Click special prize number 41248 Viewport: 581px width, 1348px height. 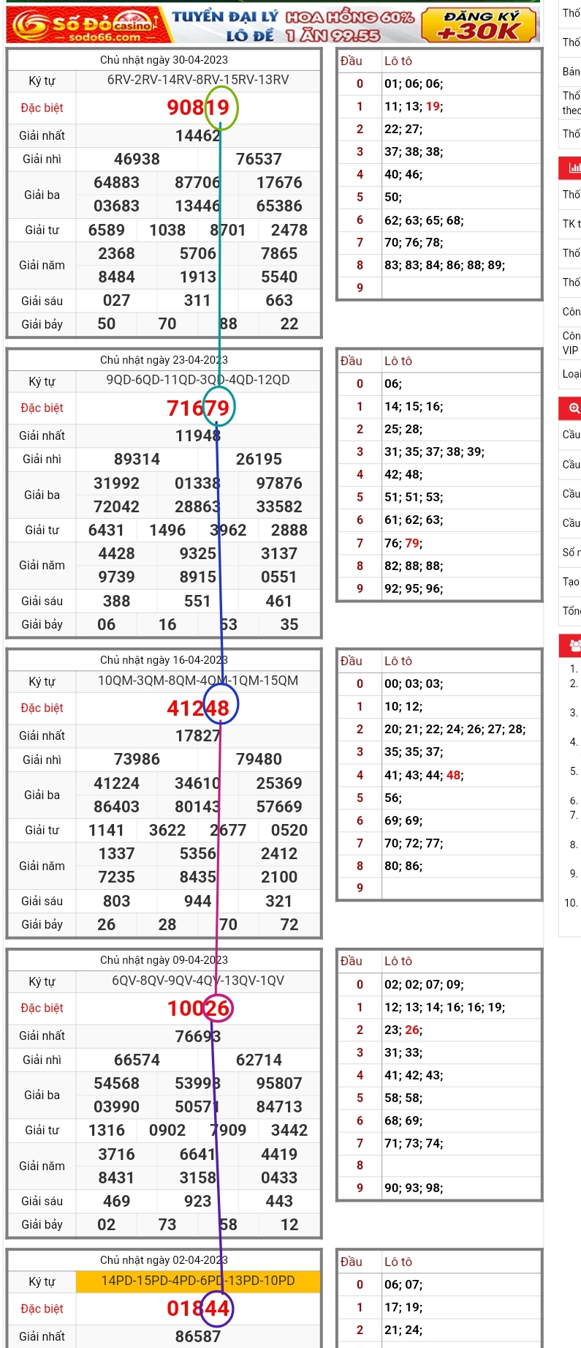198,708
